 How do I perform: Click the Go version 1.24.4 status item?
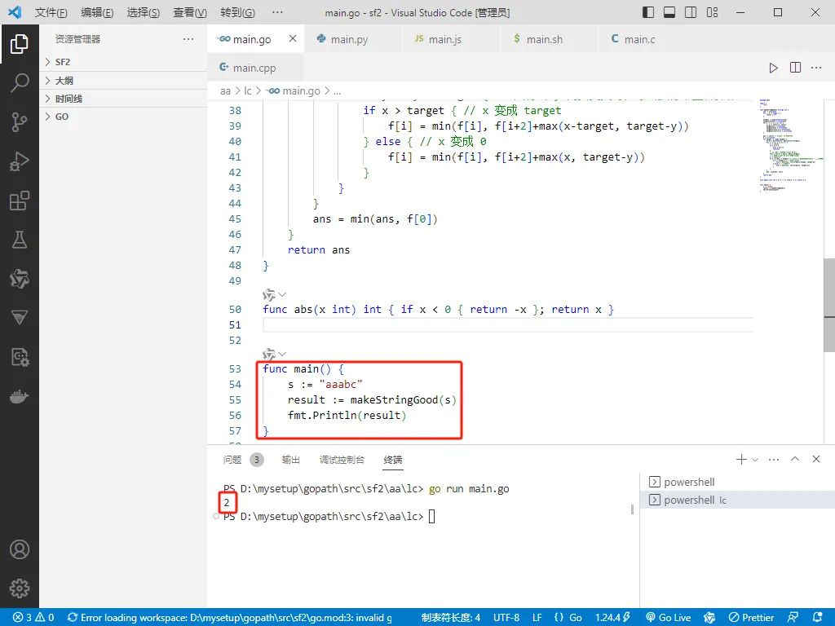coord(613,618)
